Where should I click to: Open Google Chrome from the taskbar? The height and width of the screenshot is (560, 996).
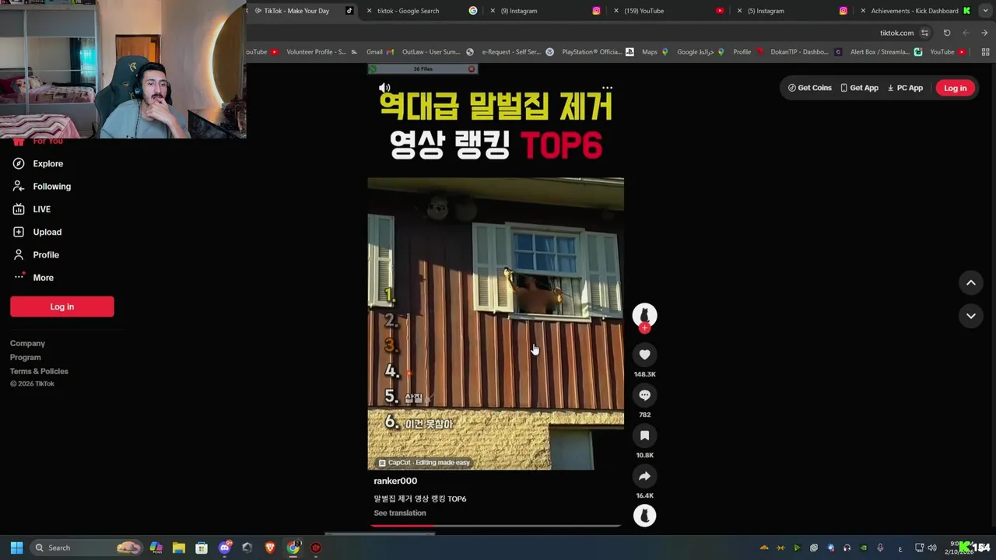[x=293, y=548]
